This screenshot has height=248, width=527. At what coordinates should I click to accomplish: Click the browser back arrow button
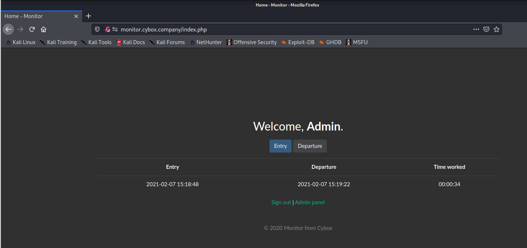8,29
